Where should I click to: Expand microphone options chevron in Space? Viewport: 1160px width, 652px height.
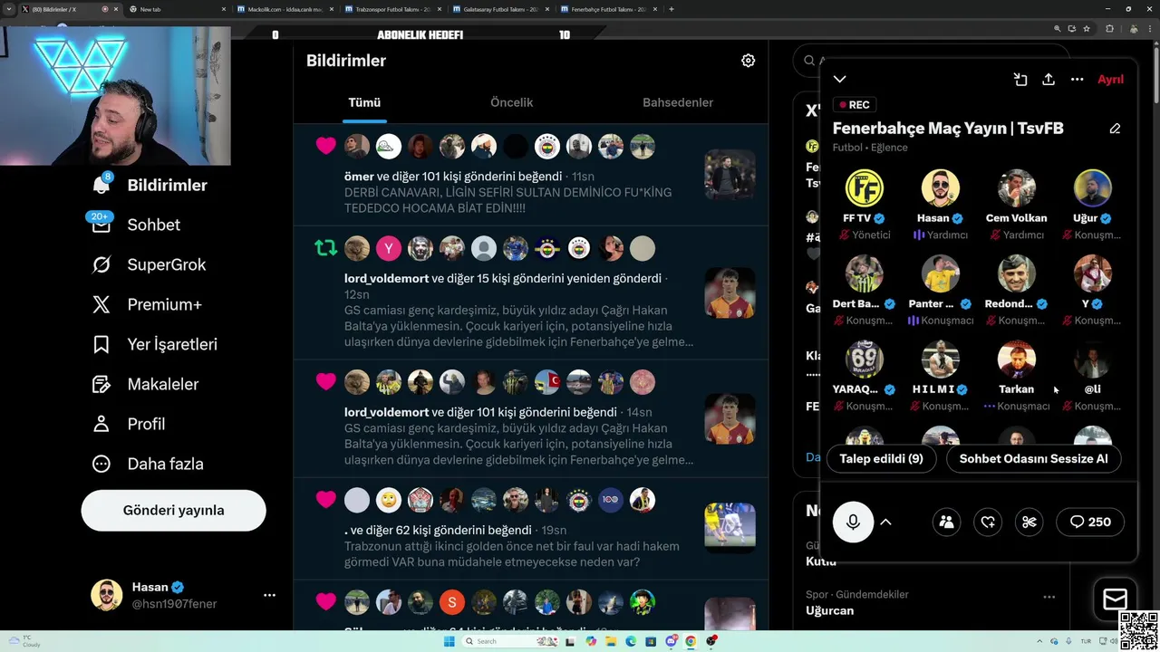click(x=886, y=522)
